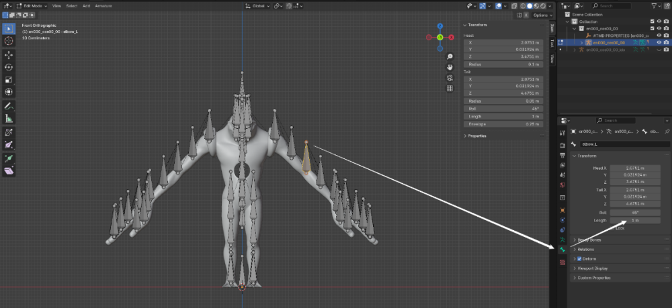Viewport: 672px width, 308px height.
Task: Toggle the camera view icon
Action: pos(450,78)
